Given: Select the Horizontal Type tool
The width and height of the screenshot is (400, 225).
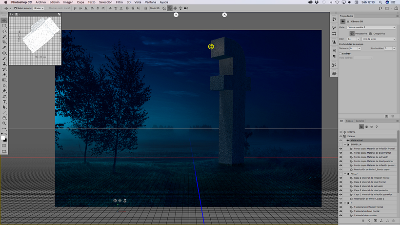Looking at the screenshot, I should point(4,102).
